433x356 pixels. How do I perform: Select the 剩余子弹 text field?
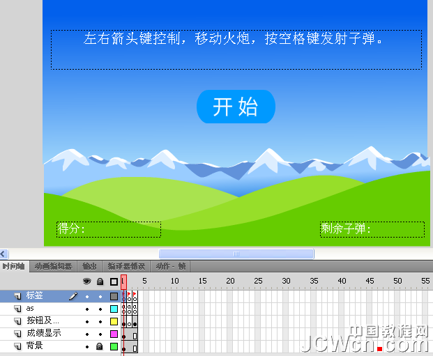pos(372,229)
